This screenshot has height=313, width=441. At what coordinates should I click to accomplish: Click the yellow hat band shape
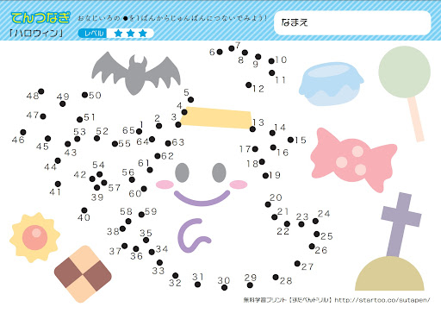pos(217,117)
